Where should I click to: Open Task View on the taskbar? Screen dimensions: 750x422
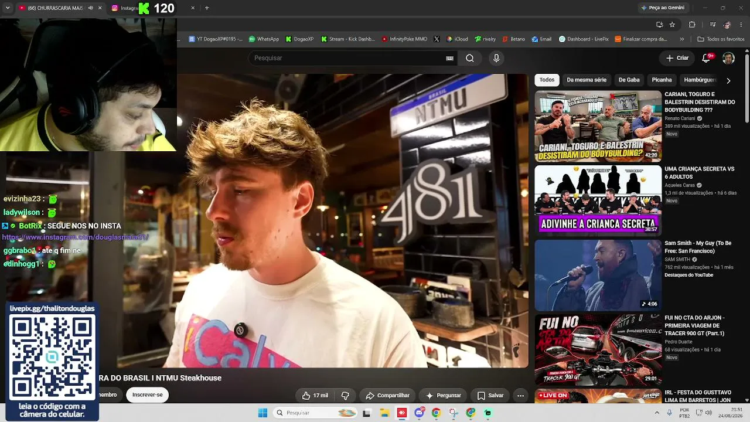coord(367,413)
